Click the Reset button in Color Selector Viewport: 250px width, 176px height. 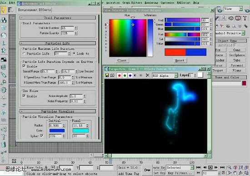click(x=180, y=60)
